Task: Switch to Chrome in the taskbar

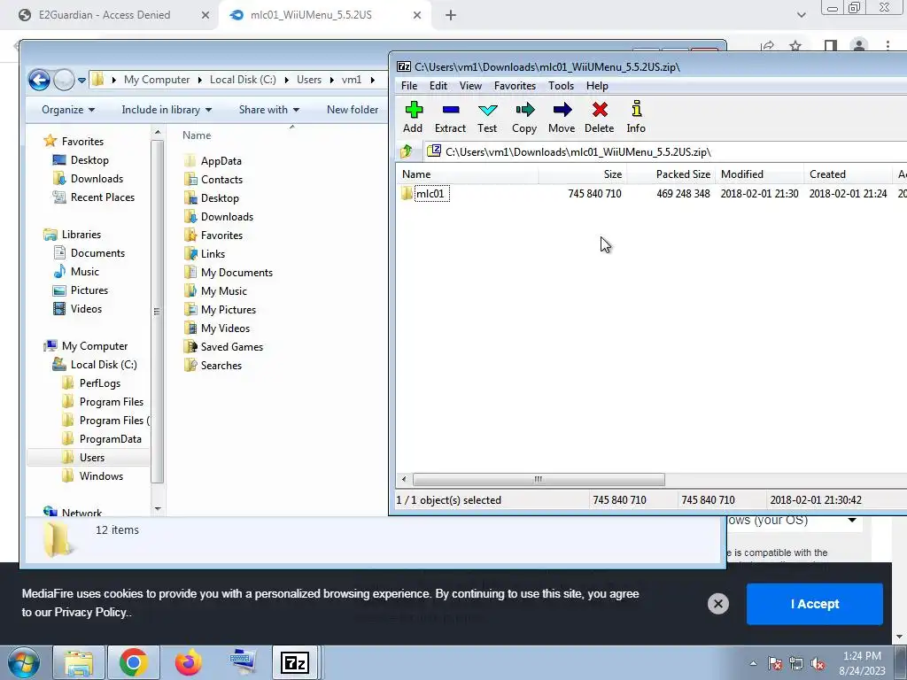Action: (x=134, y=662)
